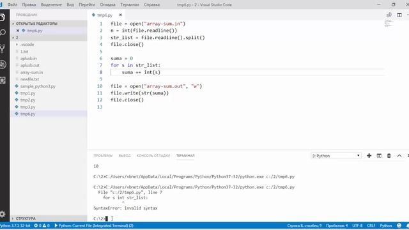The height and width of the screenshot is (230, 409).
Task: Open the Вид menu
Action: (70, 4)
